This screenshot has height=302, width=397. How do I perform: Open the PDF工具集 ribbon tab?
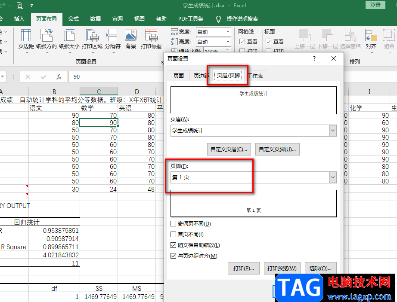(x=191, y=19)
